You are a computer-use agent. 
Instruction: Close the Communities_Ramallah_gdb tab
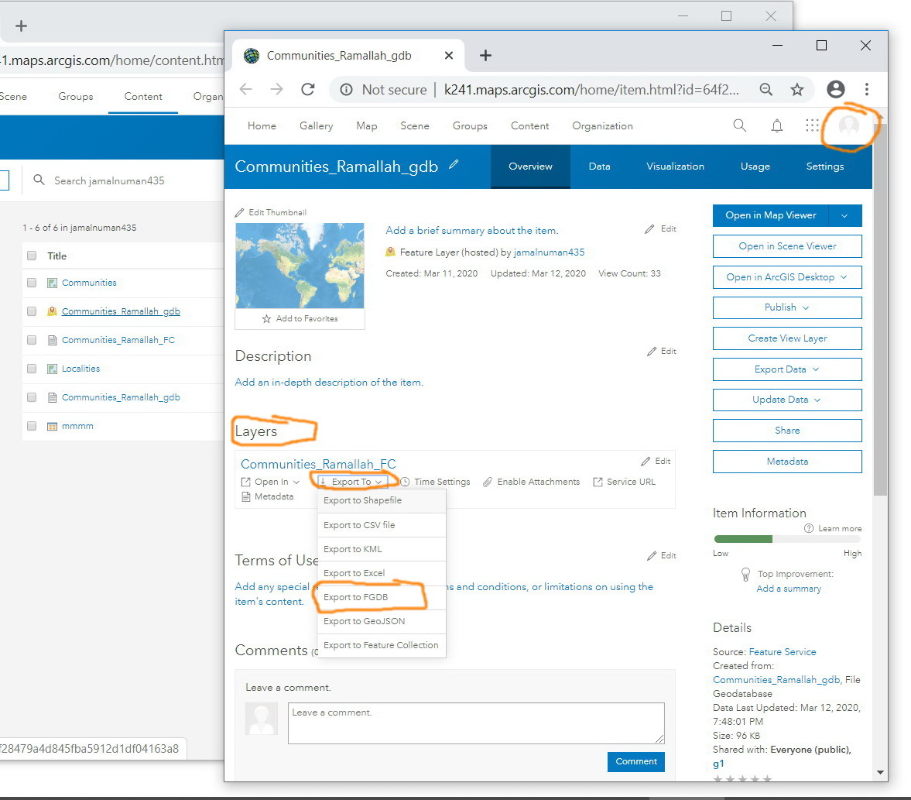[x=448, y=55]
